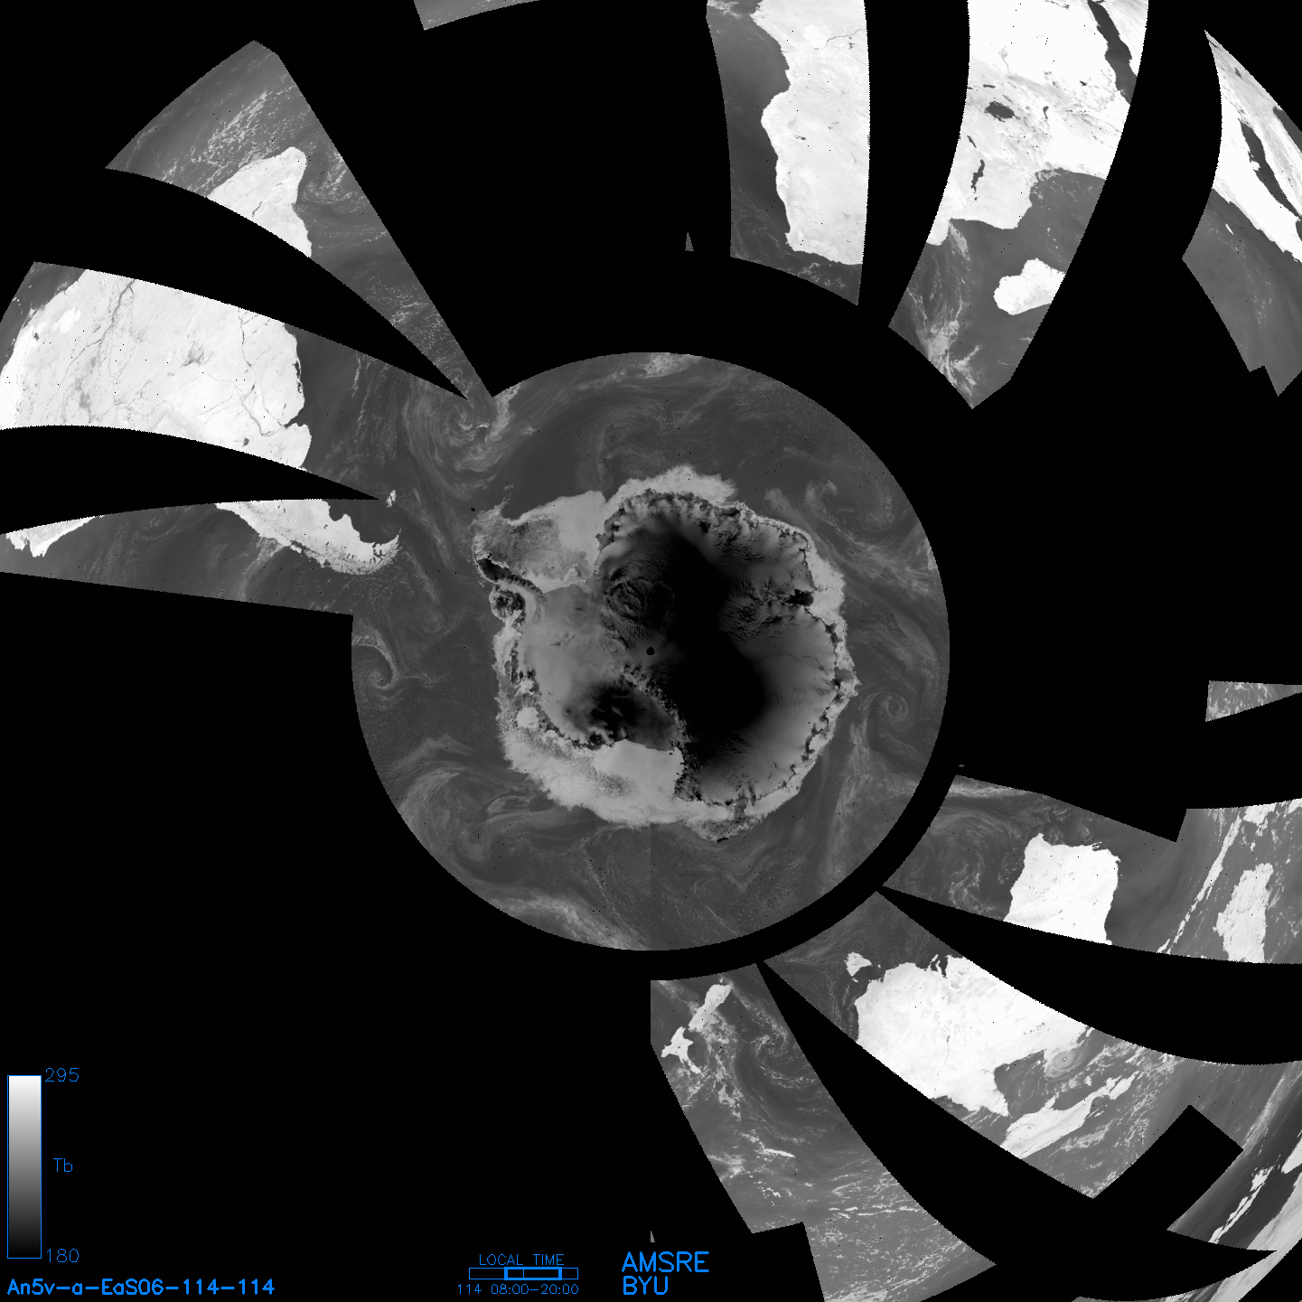1302x1302 pixels.
Task: Click the BYU label
Action: click(645, 1286)
